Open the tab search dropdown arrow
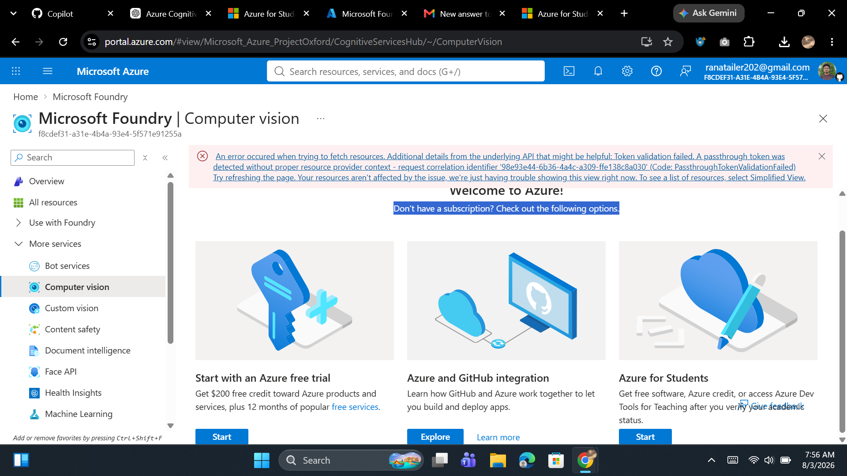 tap(13, 14)
